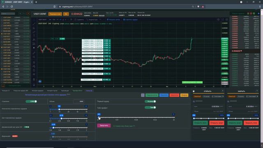Open the orange margin mode selector
The image size is (263, 148).
pyautogui.click(x=55, y=14)
